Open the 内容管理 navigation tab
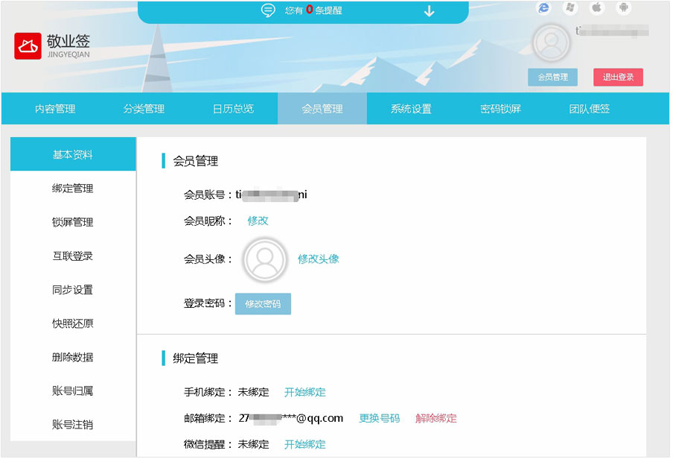The width and height of the screenshot is (673, 459). coord(55,109)
